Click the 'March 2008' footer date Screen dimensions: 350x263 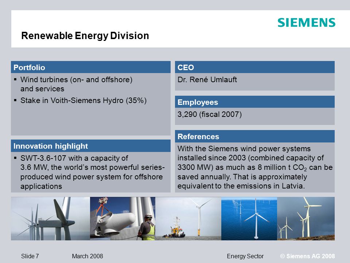[x=87, y=256]
